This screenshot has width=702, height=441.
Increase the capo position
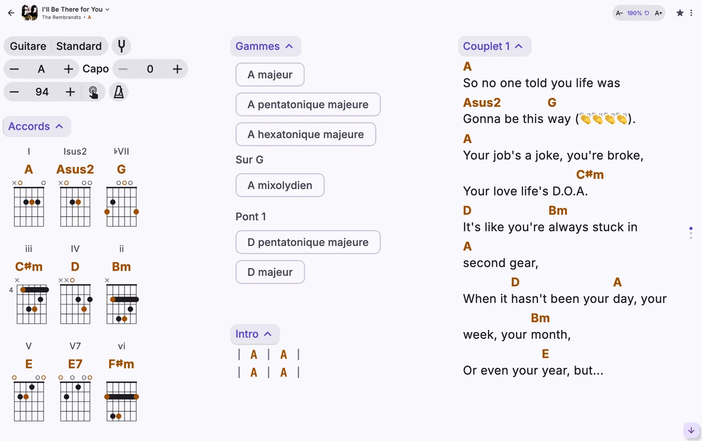(x=177, y=69)
